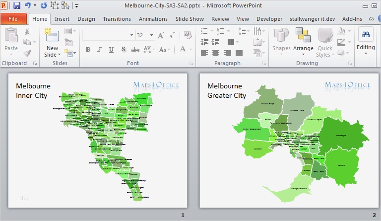Open the Font dialog launcher
The height and width of the screenshot is (221, 381).
click(191, 64)
